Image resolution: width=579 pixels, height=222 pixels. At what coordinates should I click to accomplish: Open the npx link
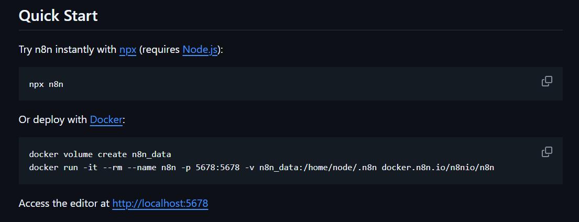coord(128,50)
